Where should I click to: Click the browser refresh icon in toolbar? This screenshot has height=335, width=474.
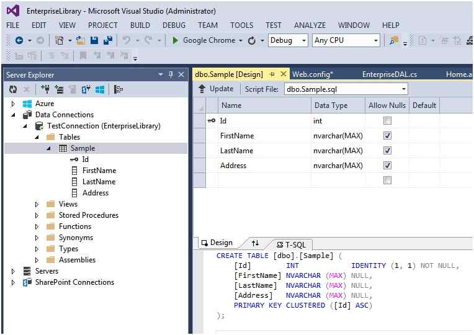(x=251, y=40)
